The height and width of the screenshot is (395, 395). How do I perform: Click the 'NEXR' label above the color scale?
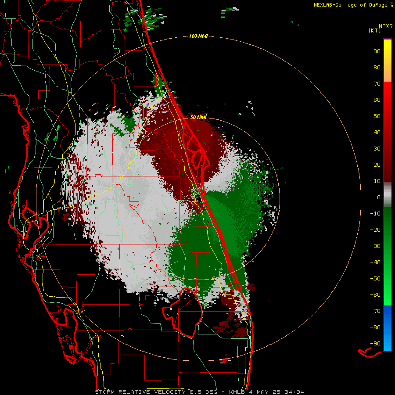coord(385,26)
